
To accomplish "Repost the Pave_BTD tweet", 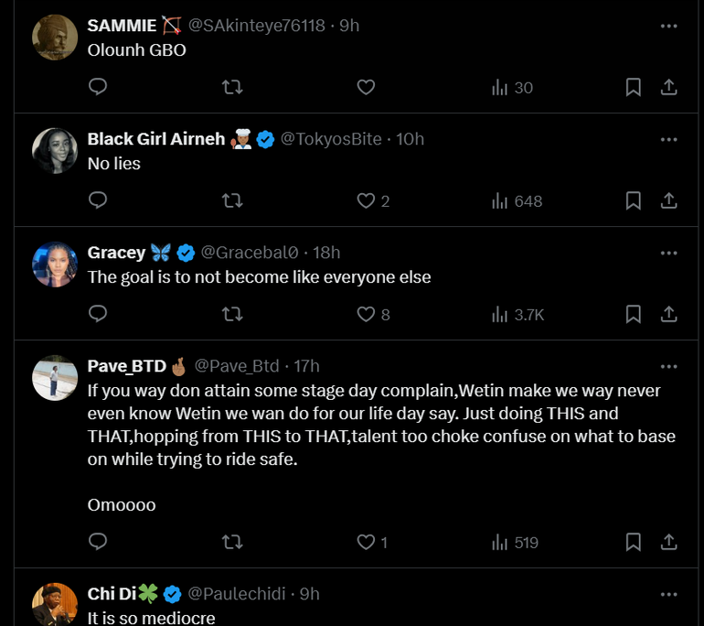I will tap(232, 543).
